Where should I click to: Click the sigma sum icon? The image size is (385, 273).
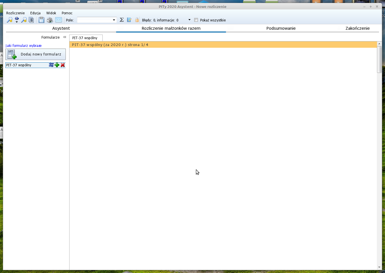pos(122,20)
